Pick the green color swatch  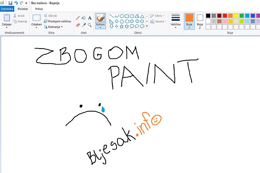coord(241,16)
